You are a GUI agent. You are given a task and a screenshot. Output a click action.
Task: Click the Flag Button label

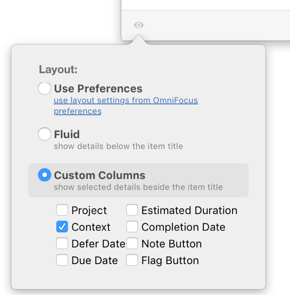170,261
